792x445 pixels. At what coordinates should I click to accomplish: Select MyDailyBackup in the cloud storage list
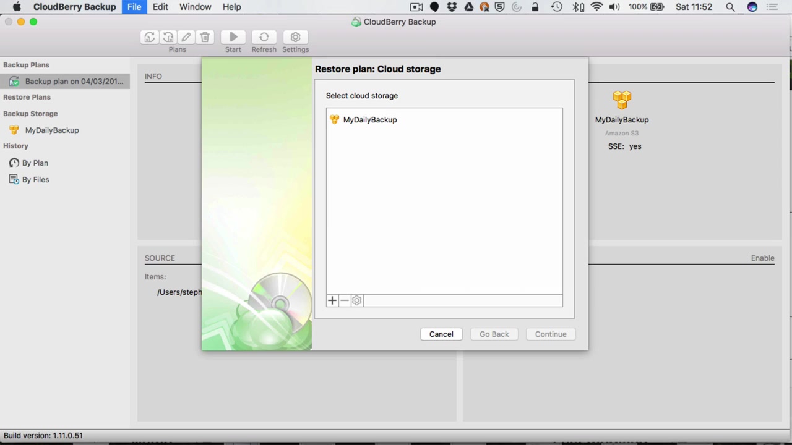(444, 120)
